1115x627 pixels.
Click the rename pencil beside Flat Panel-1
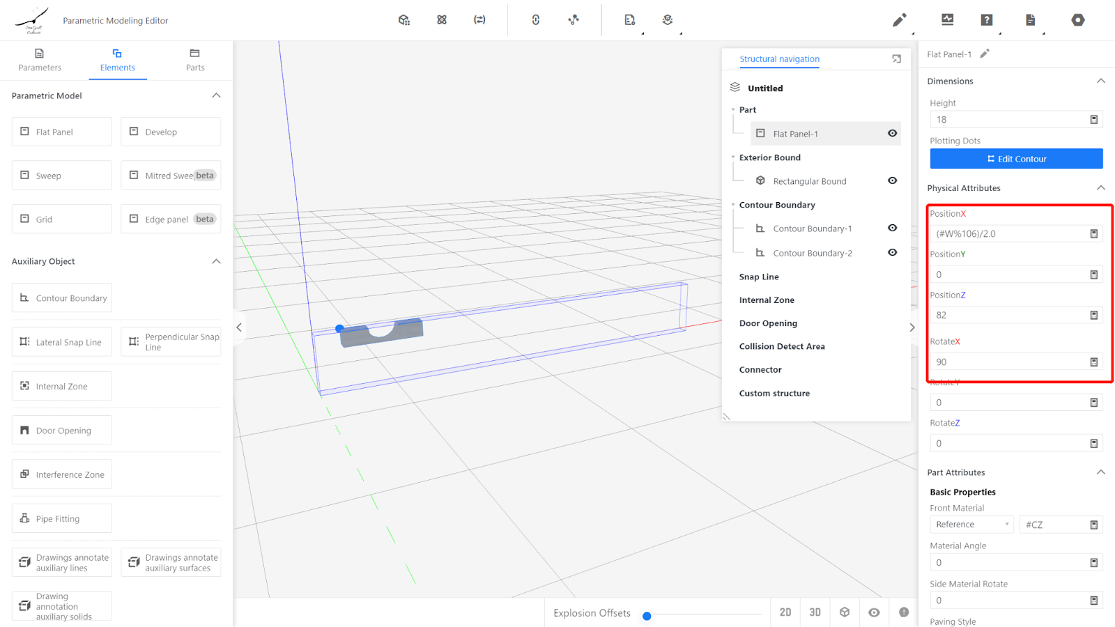tap(985, 54)
